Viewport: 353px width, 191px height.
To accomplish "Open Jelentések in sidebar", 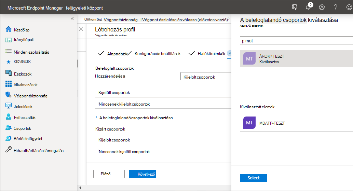I will pos(23,106).
